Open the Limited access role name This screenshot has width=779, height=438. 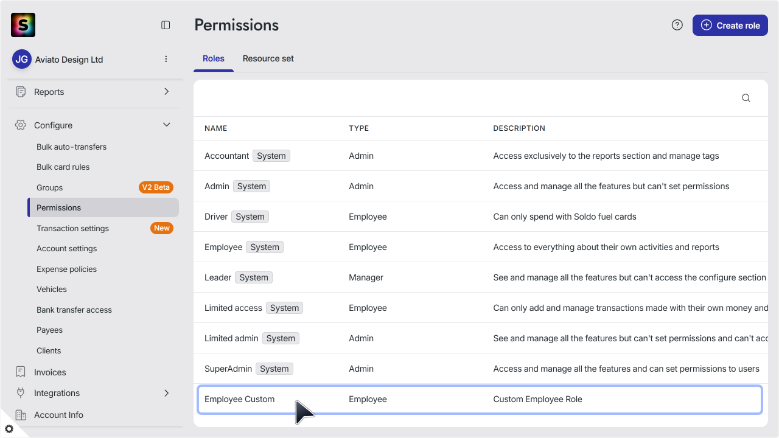[x=233, y=308]
